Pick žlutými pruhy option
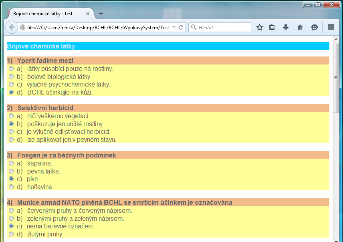Screen dimensions: 343x242 click(11, 234)
